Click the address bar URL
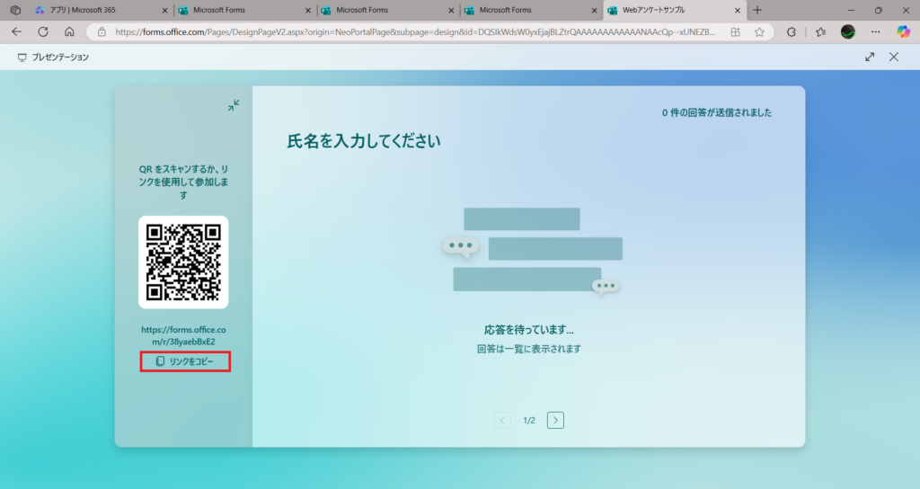The image size is (920, 489). pos(415,32)
